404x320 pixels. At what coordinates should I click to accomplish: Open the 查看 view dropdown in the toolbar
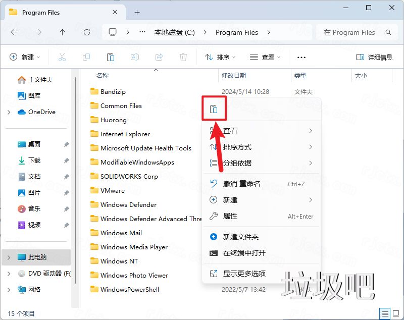coord(267,57)
